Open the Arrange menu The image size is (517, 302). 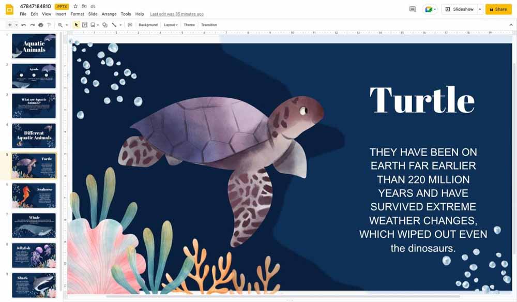click(x=109, y=14)
